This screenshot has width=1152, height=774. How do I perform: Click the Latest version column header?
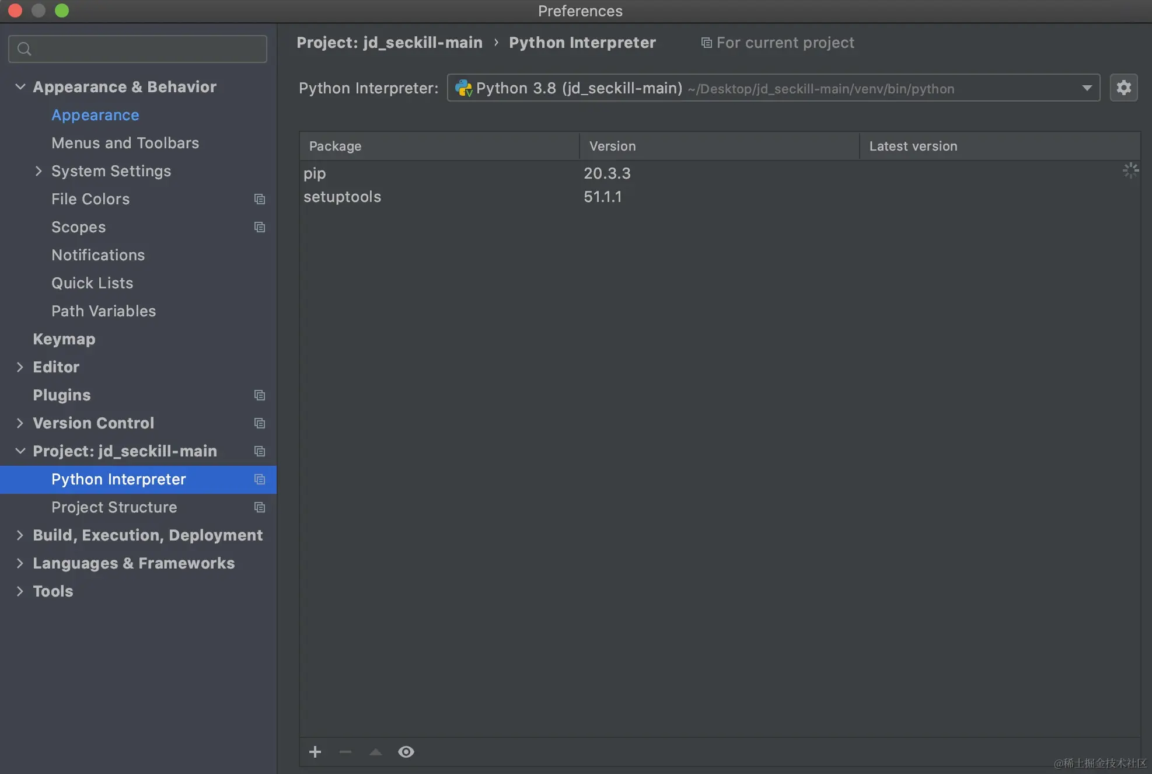(913, 146)
